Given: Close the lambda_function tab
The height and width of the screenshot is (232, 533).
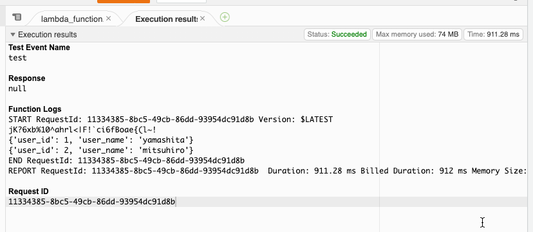Looking at the screenshot, I should 108,19.
